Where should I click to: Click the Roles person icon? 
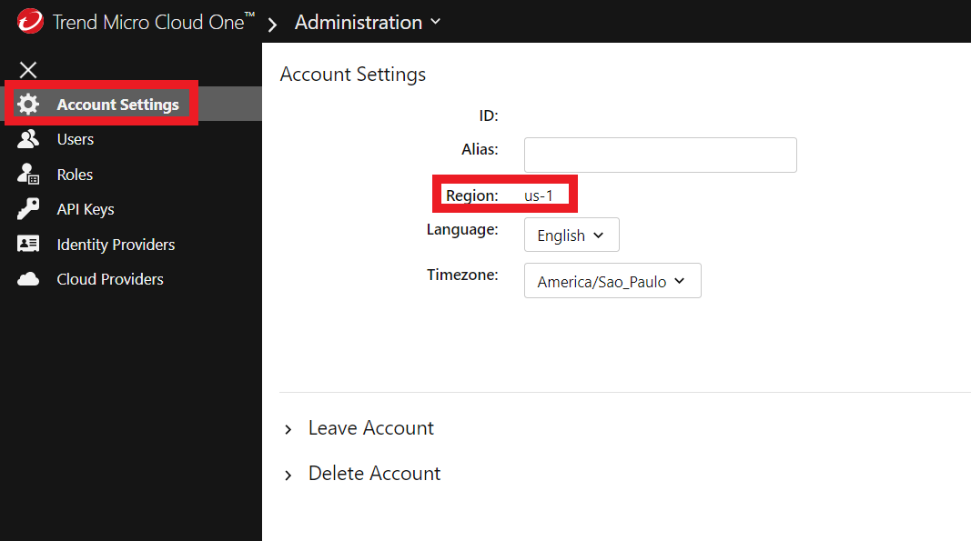[28, 174]
